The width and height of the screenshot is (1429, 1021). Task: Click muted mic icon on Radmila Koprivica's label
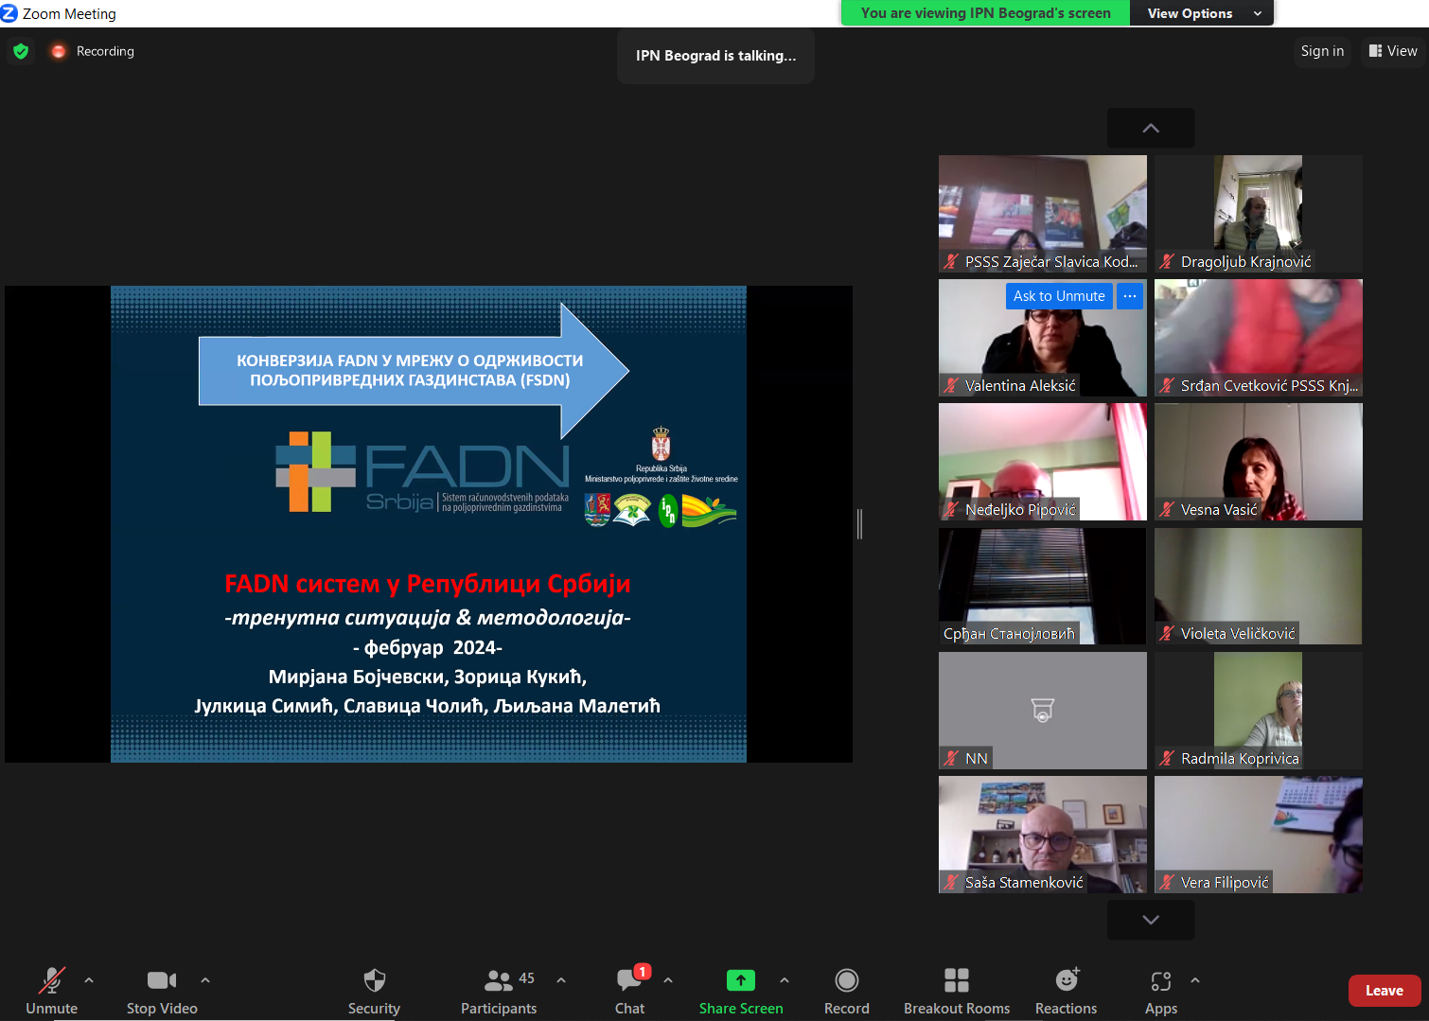pyautogui.click(x=1168, y=759)
